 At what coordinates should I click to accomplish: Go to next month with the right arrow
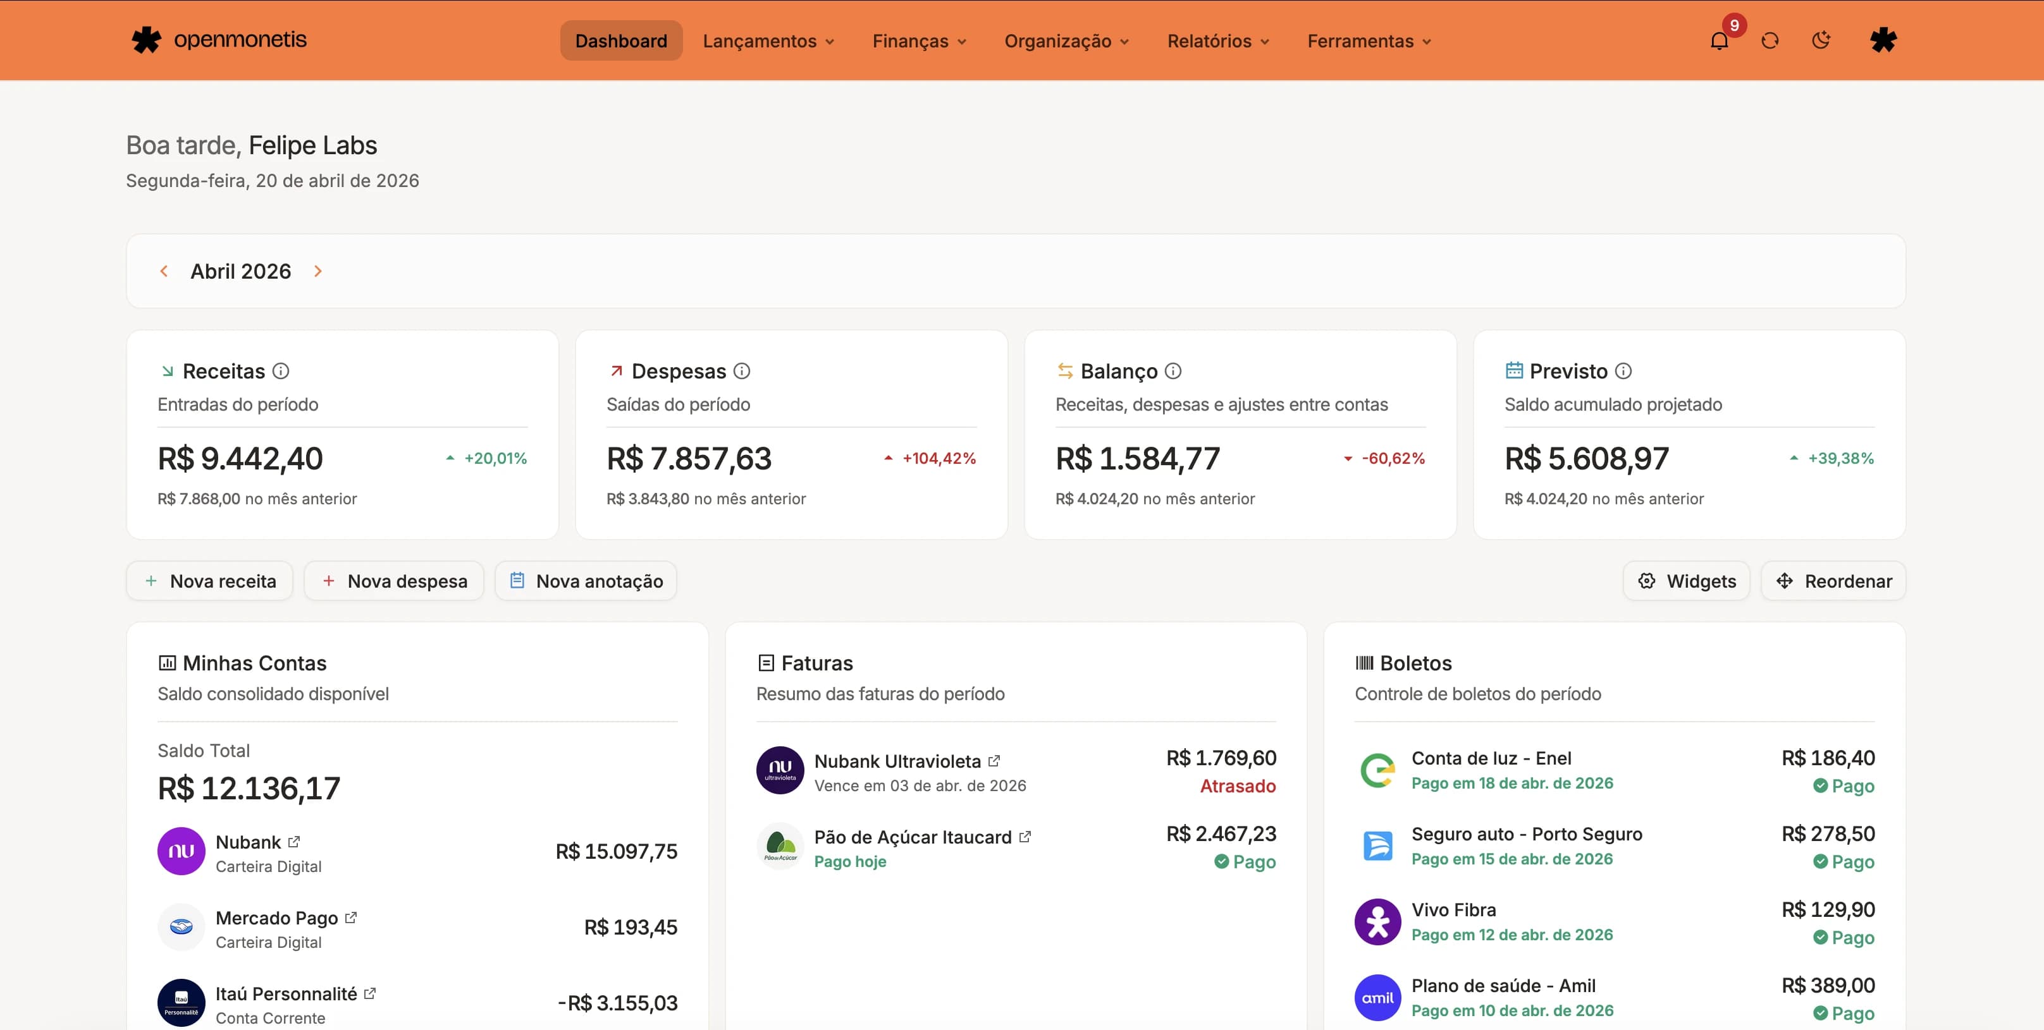coord(318,270)
